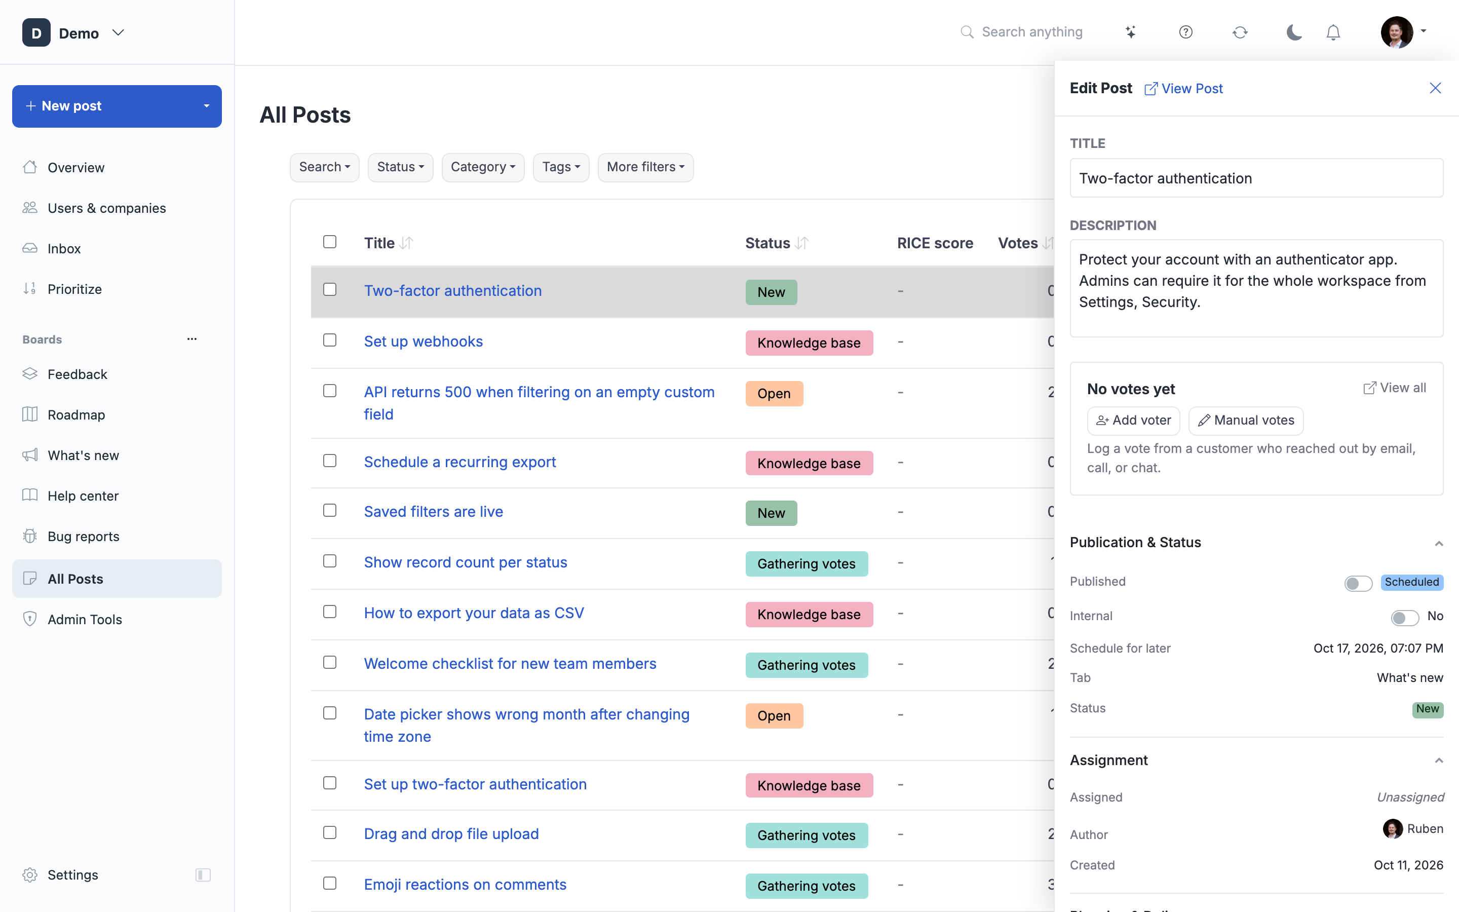Open the Emoji reactions on comments post

(465, 884)
